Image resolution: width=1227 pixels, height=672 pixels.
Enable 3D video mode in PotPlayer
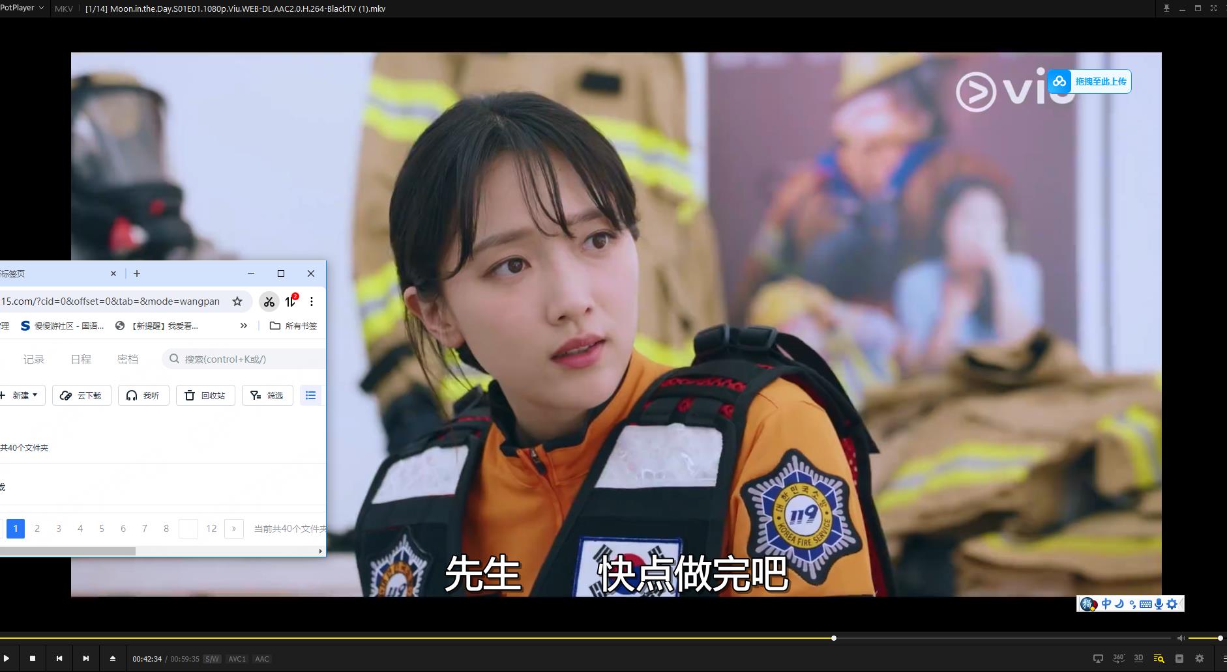tap(1138, 658)
